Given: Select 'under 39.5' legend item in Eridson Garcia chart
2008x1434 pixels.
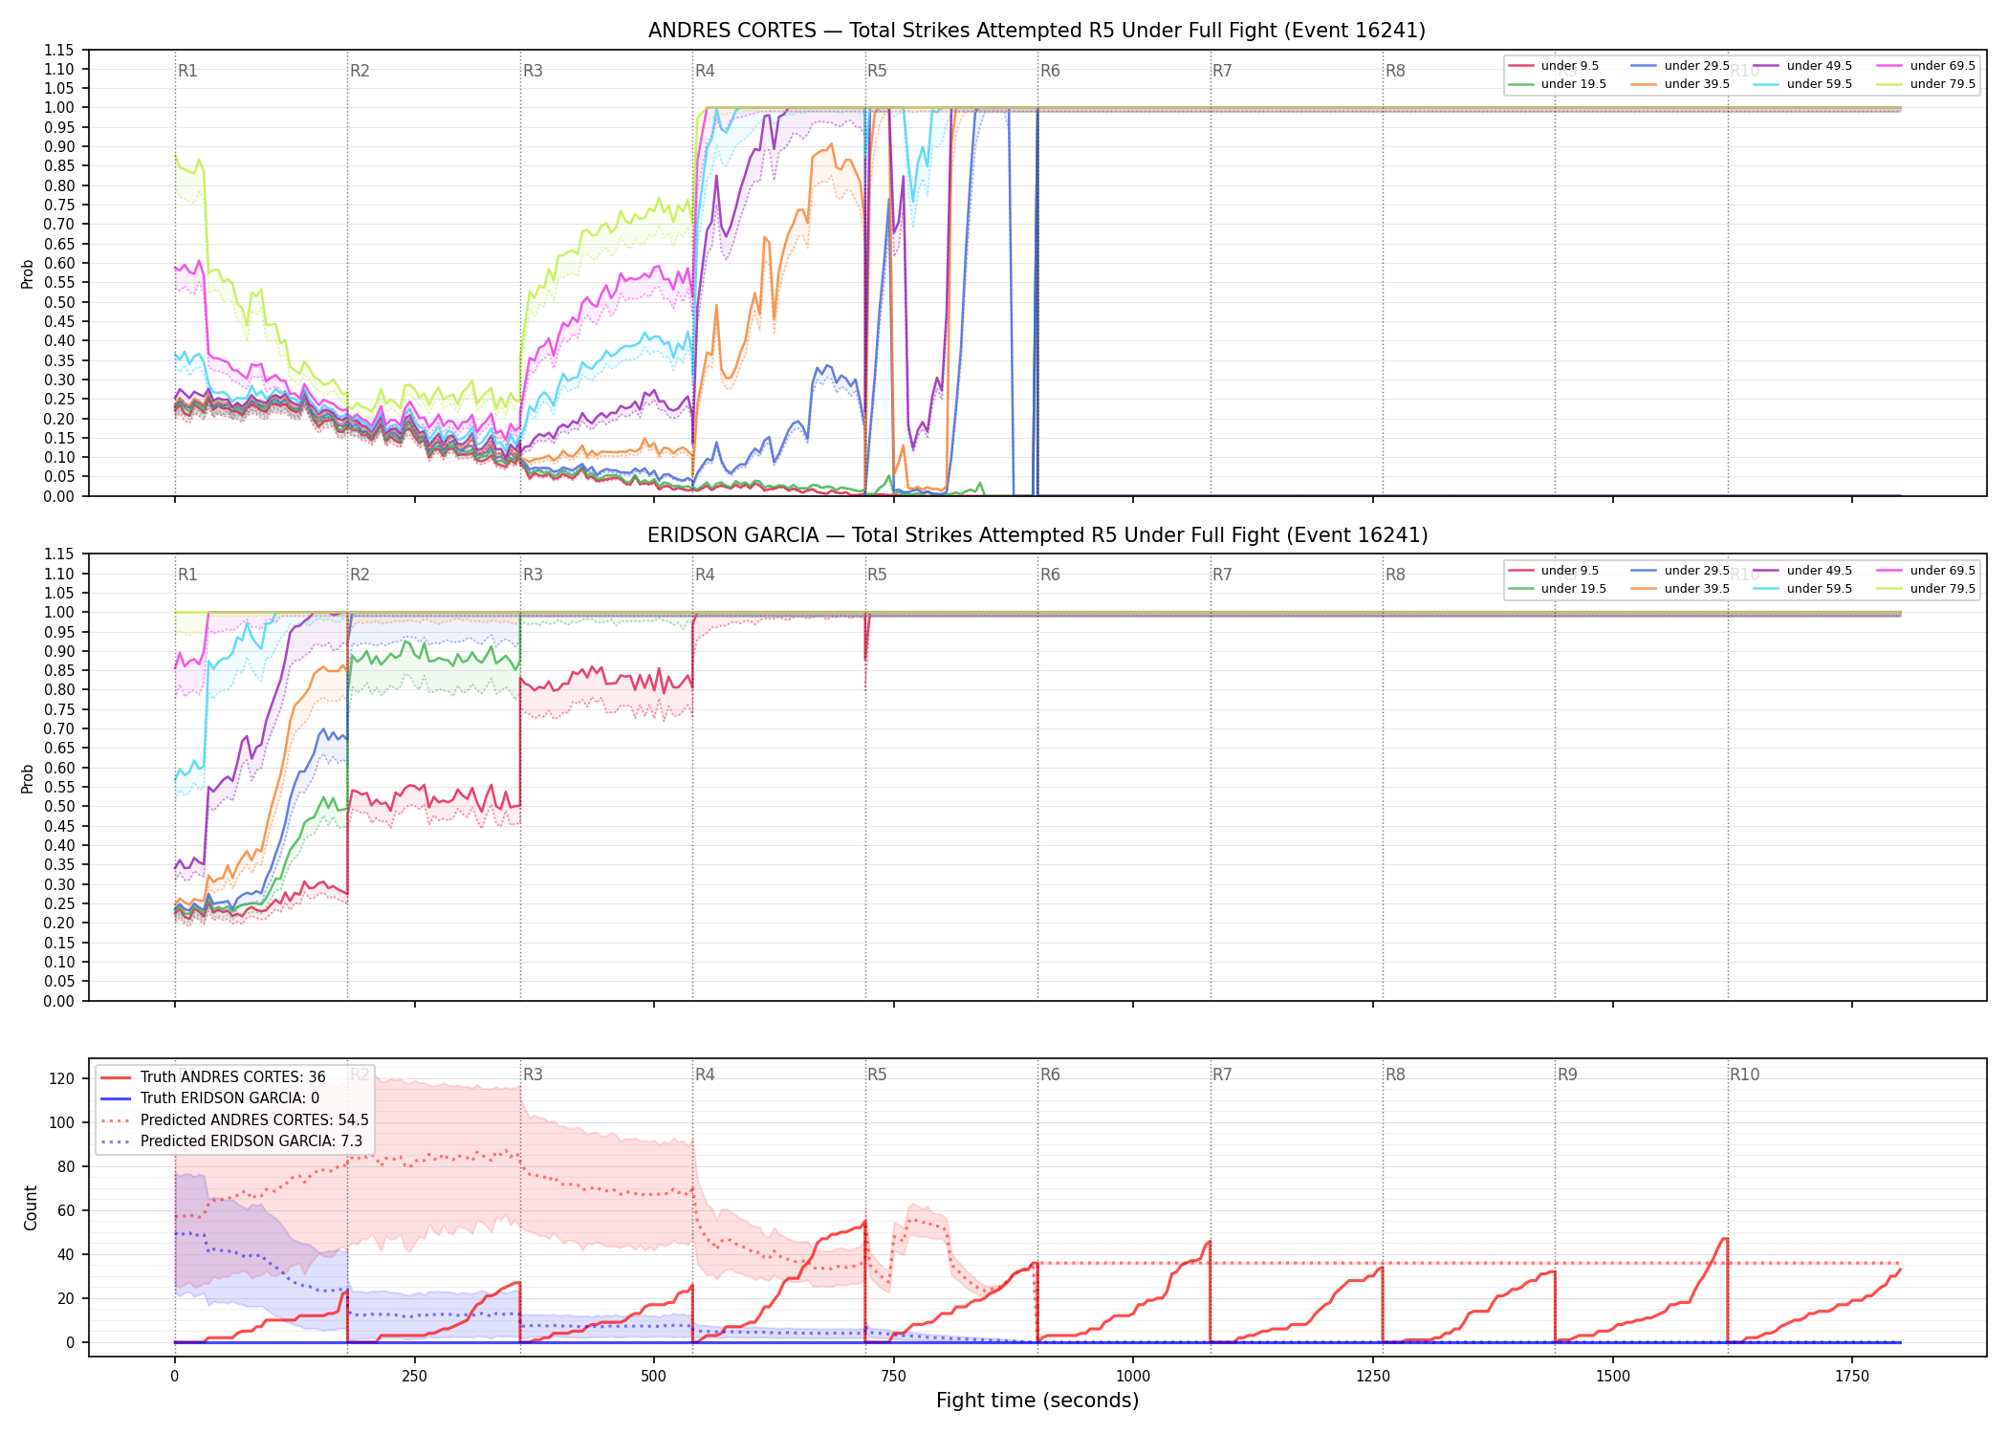Looking at the screenshot, I should point(1680,589).
